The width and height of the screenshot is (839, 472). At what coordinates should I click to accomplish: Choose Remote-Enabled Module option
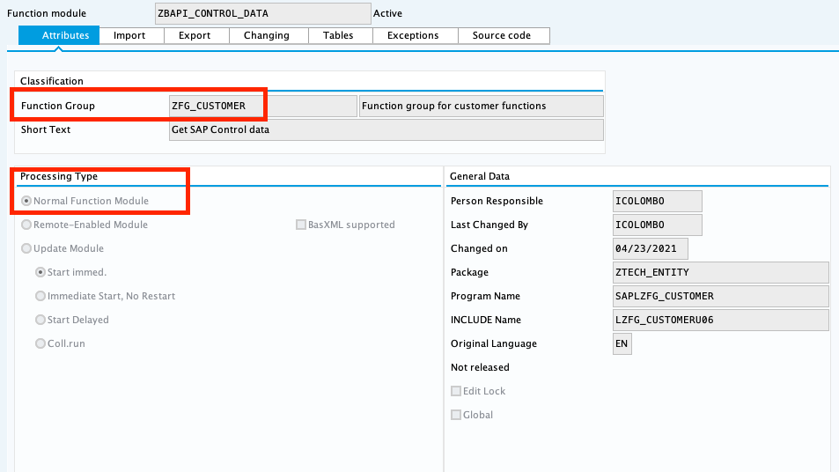(26, 225)
